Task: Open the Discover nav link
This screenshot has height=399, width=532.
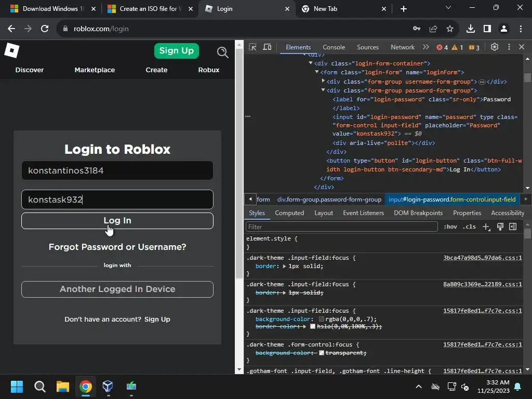Action: tap(30, 70)
